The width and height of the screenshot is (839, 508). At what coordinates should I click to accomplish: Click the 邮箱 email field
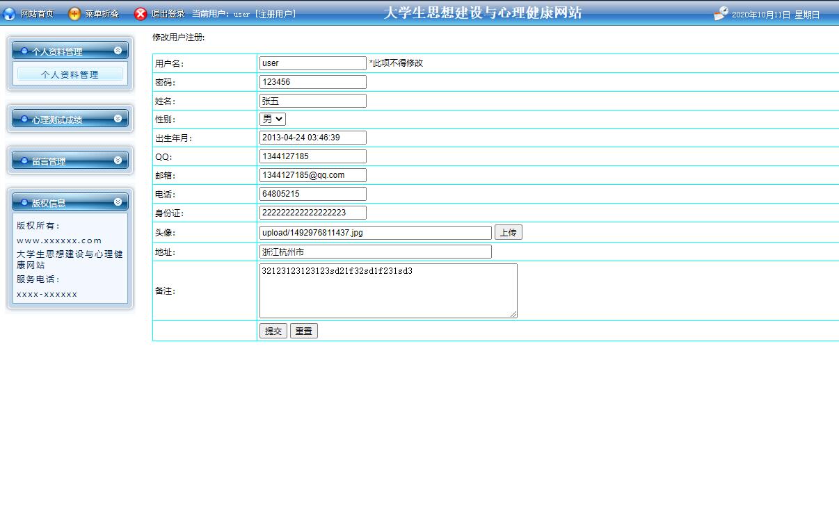[x=313, y=175]
